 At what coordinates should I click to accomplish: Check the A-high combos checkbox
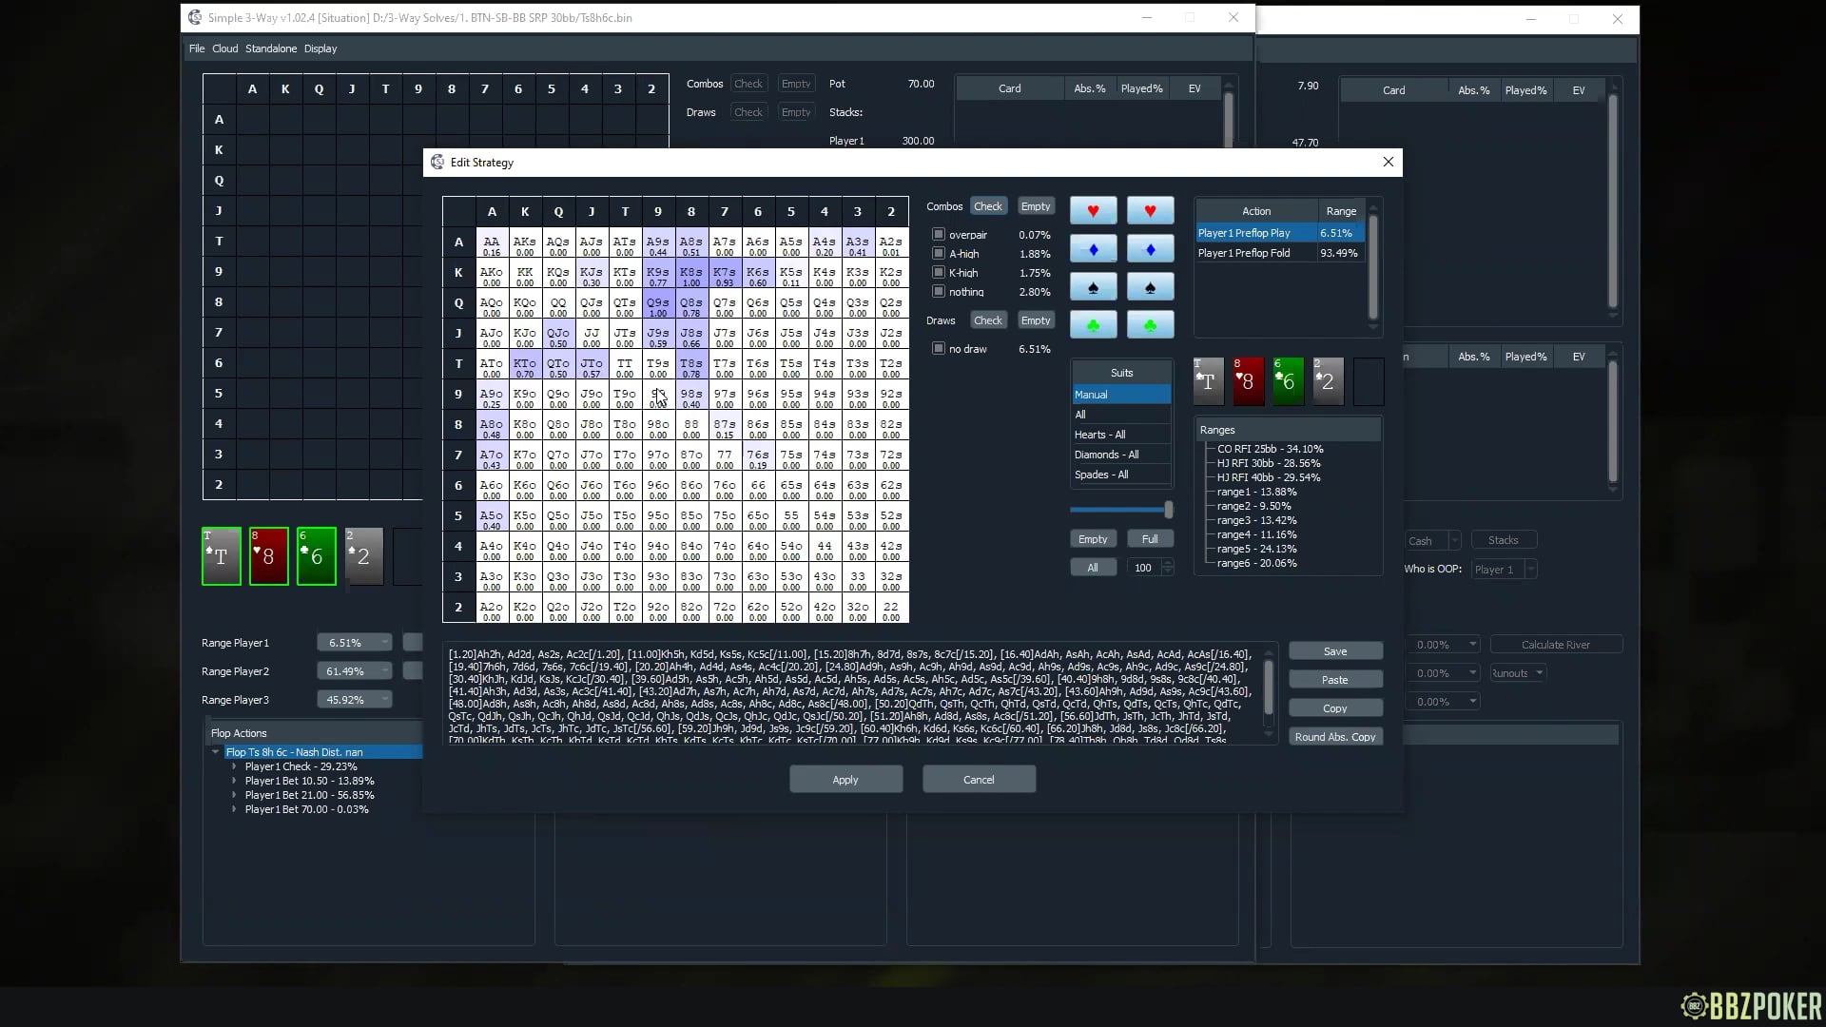click(939, 253)
